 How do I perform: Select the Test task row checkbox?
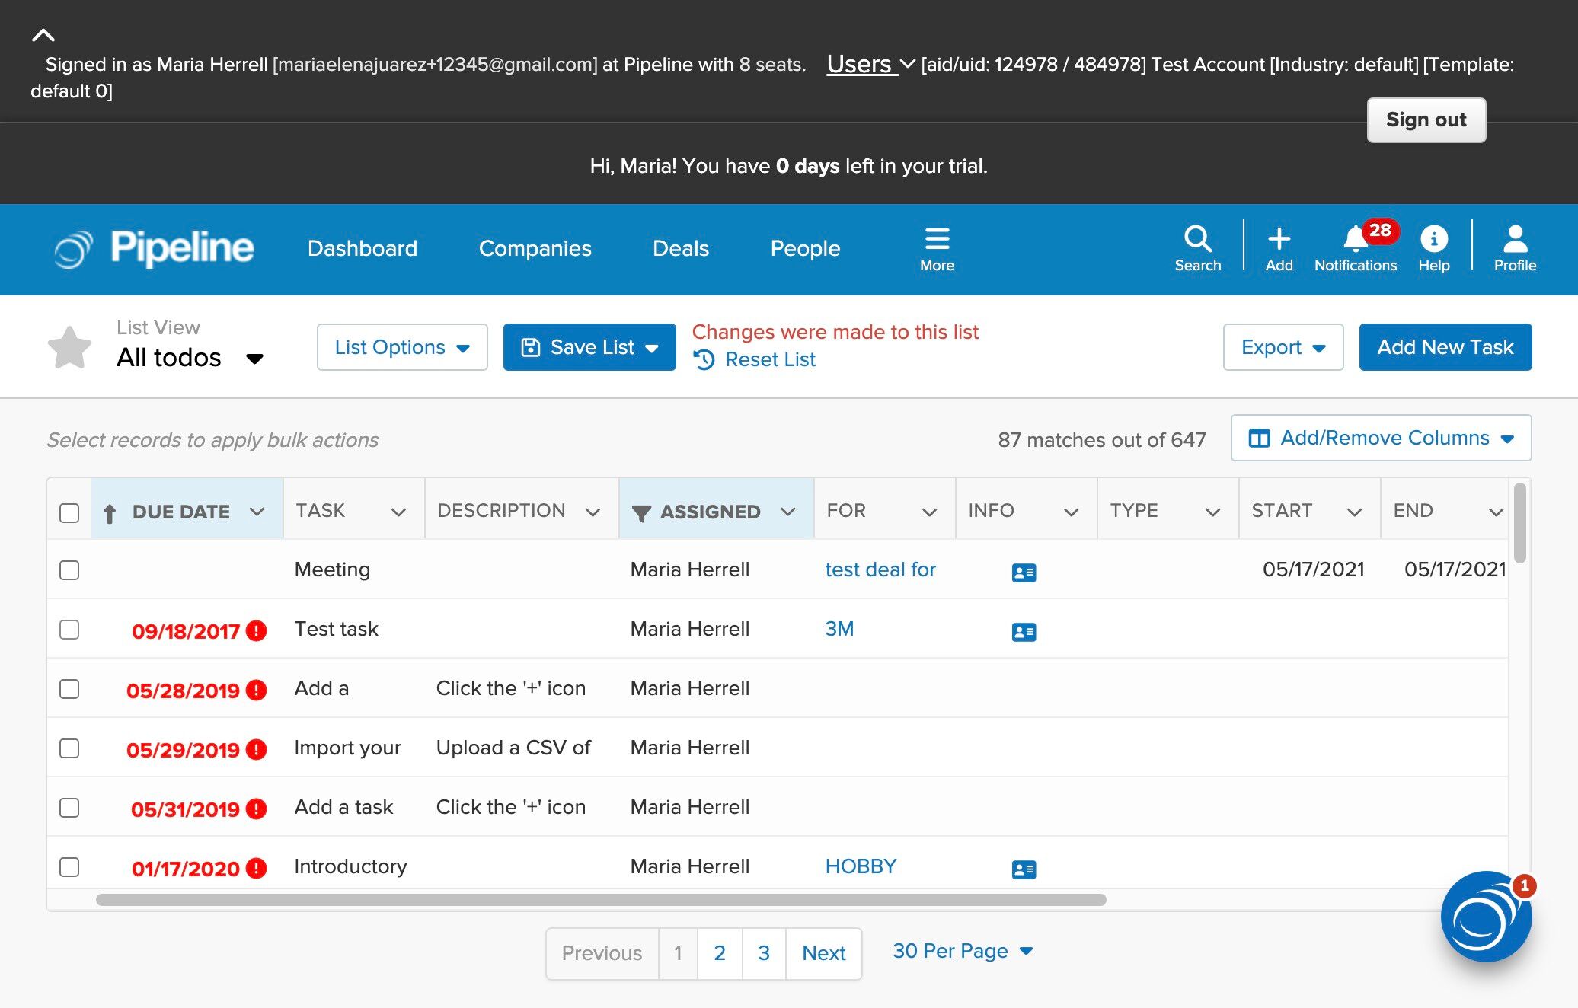tap(69, 630)
